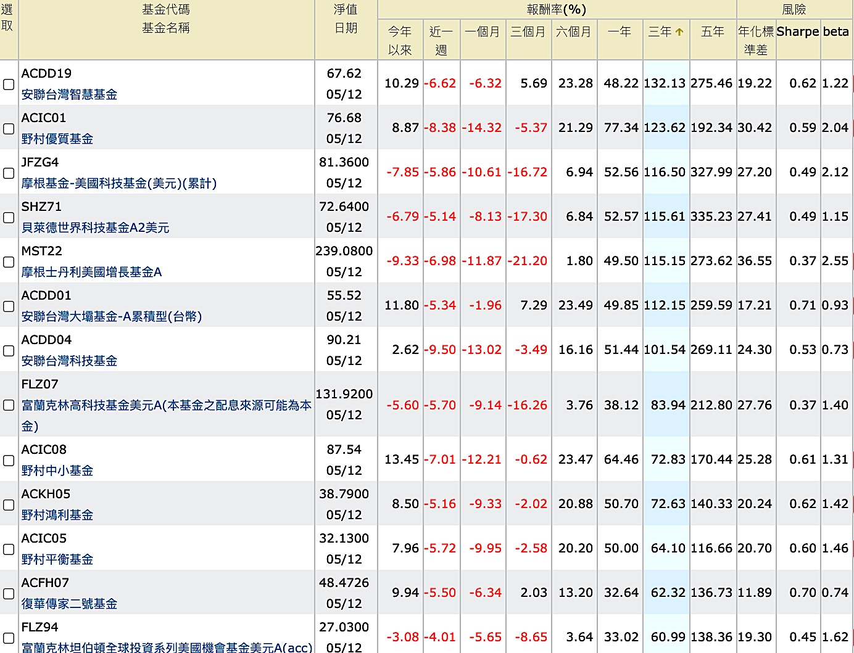Image resolution: width=854 pixels, height=653 pixels.
Task: Click the -14.32 one-month return value
Action: tap(482, 128)
